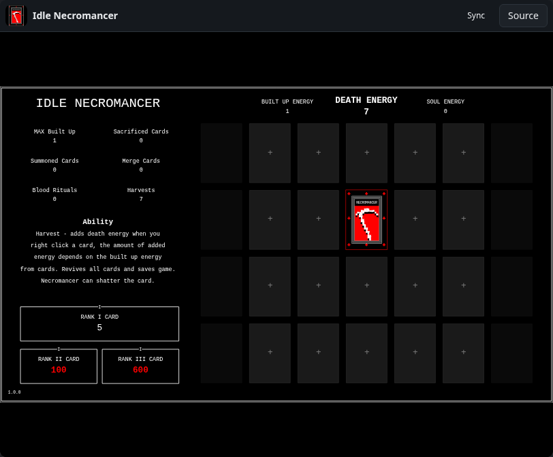This screenshot has width=553, height=457.
Task: Click fourth plus slot in top row
Action: pos(415,153)
